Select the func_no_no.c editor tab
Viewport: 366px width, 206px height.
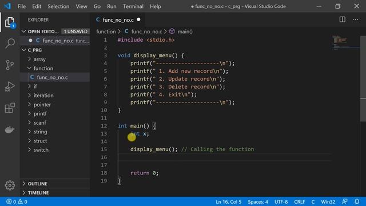click(118, 20)
